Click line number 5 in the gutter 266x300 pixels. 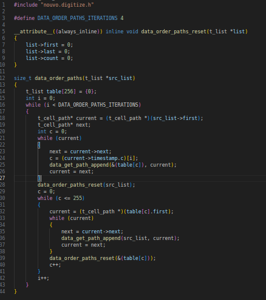(4, 32)
